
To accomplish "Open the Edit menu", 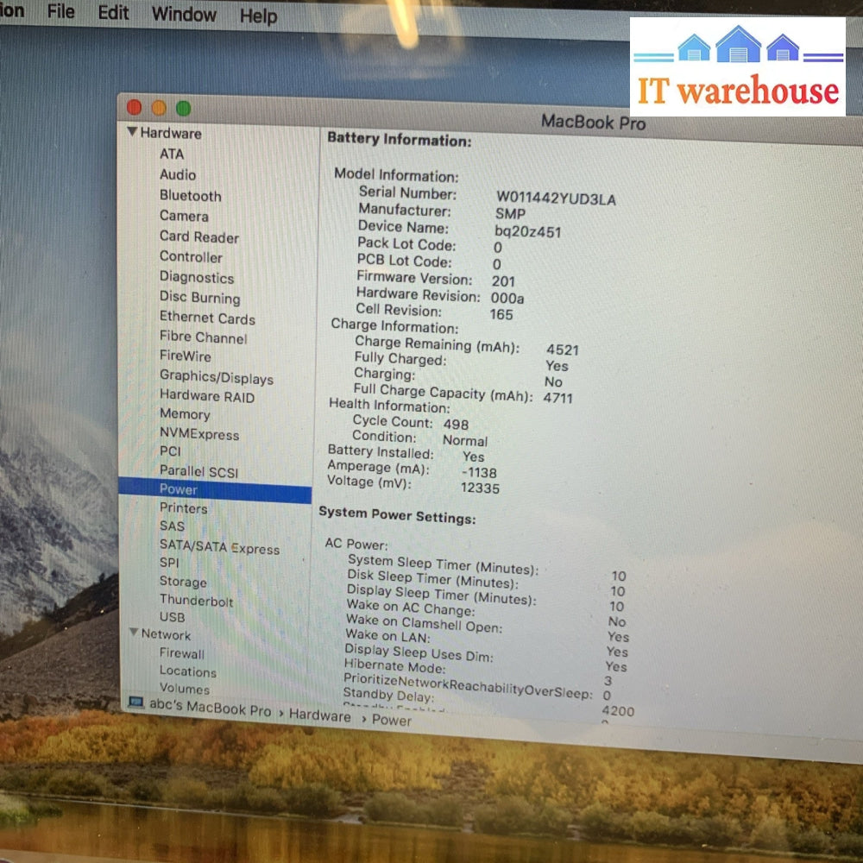I will pyautogui.click(x=113, y=13).
